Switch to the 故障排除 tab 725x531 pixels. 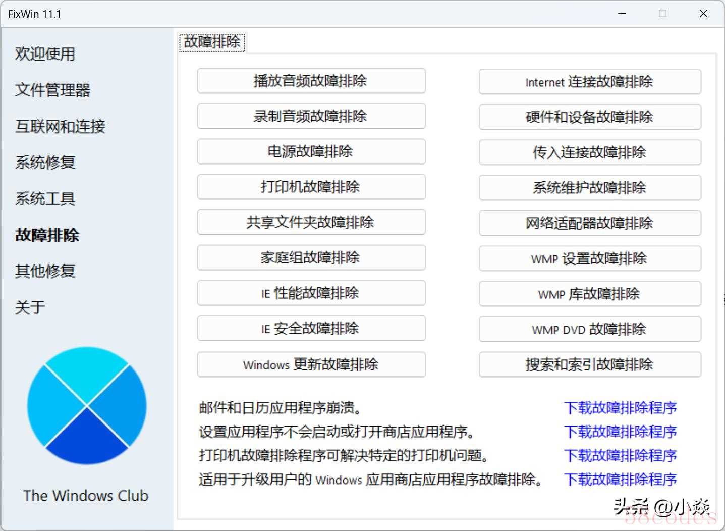(212, 42)
